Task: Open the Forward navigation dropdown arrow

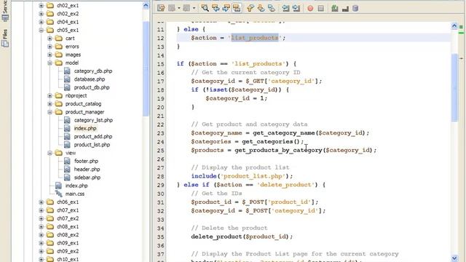Action: pyautogui.click(x=194, y=8)
